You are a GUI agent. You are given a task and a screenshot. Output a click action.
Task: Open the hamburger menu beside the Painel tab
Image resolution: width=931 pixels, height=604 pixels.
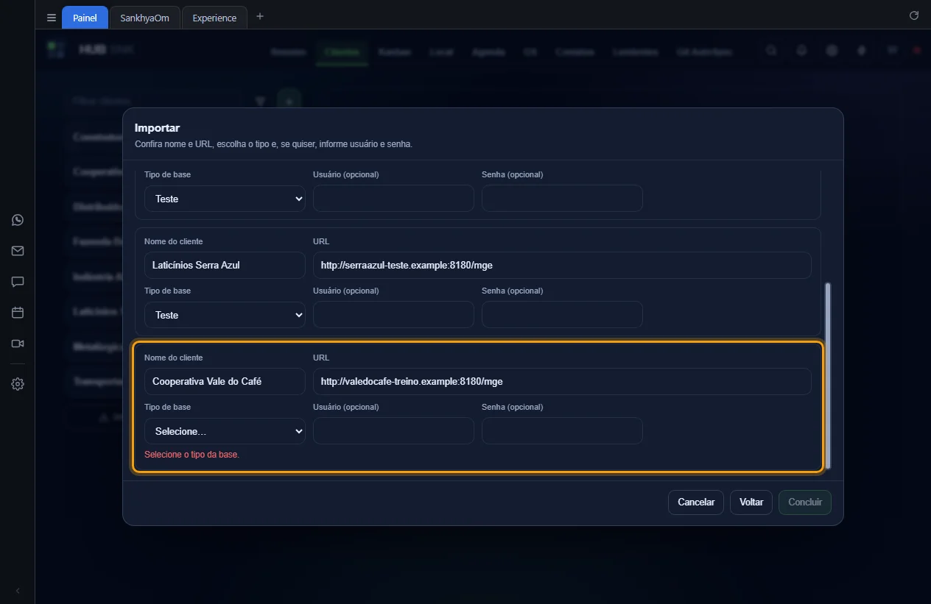[52, 18]
